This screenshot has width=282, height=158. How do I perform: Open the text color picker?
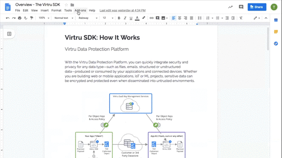(137, 18)
